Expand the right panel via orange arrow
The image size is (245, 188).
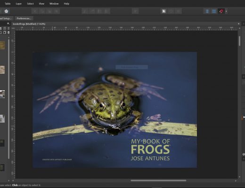[x=244, y=117]
